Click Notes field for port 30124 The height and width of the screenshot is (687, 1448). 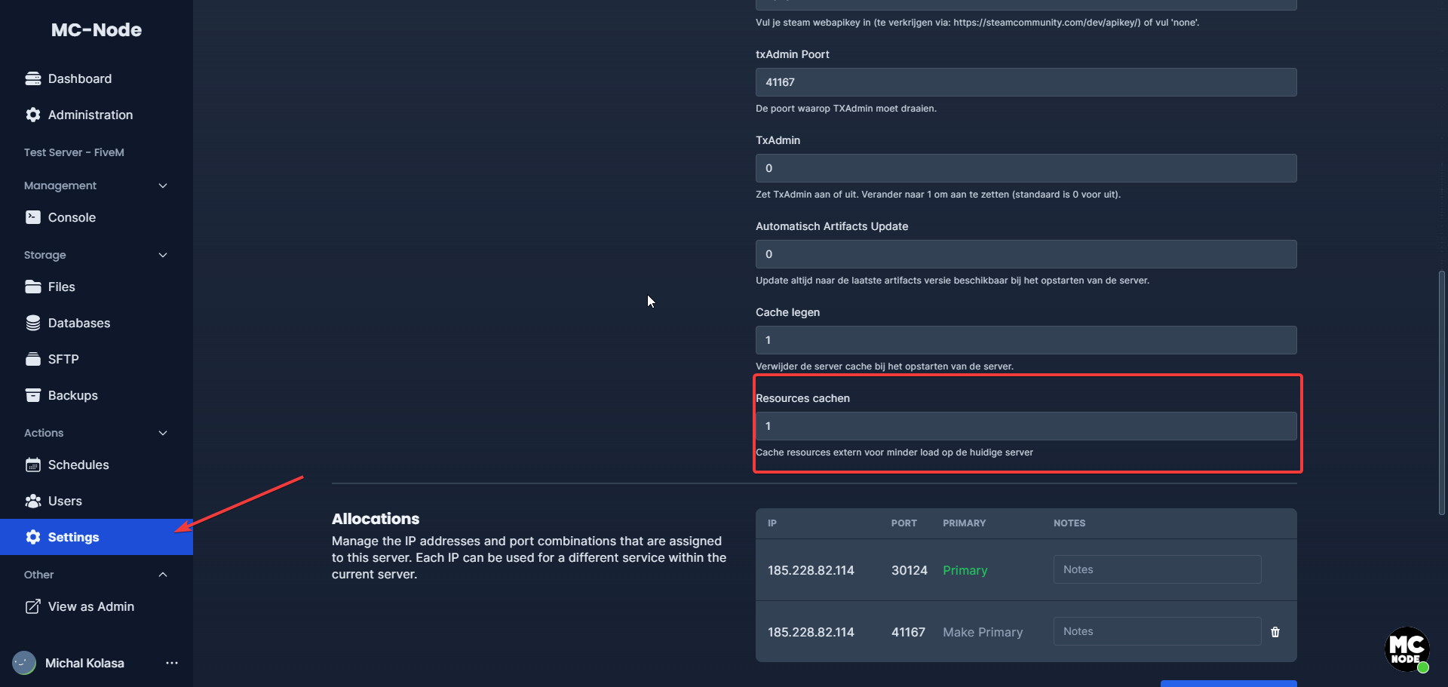pyautogui.click(x=1157, y=569)
